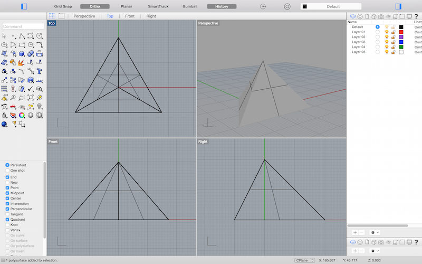Toggle Grid Snap in the top bar
Viewport: 422px width, 264px height.
click(x=63, y=6)
